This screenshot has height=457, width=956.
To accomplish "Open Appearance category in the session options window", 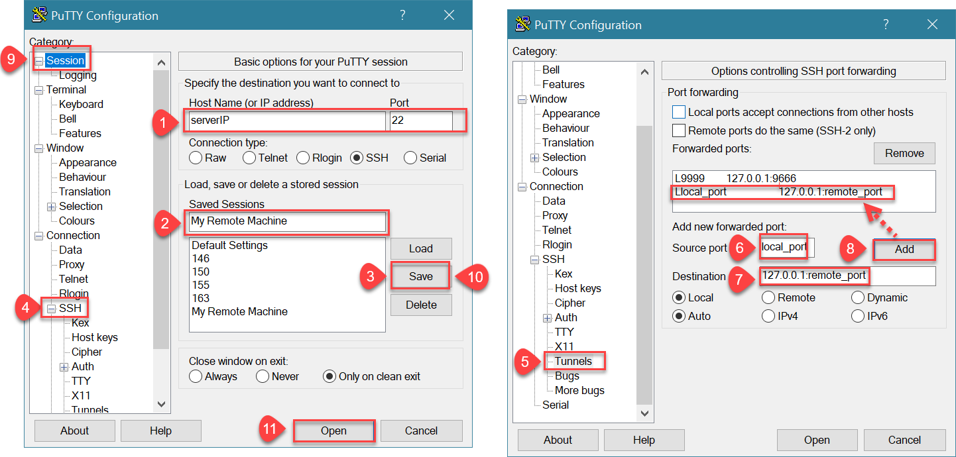I will [88, 162].
